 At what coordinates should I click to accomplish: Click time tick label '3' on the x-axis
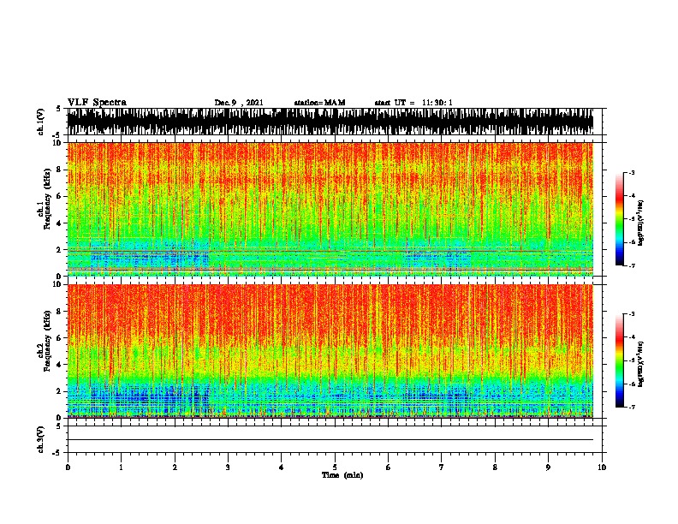[x=228, y=467]
